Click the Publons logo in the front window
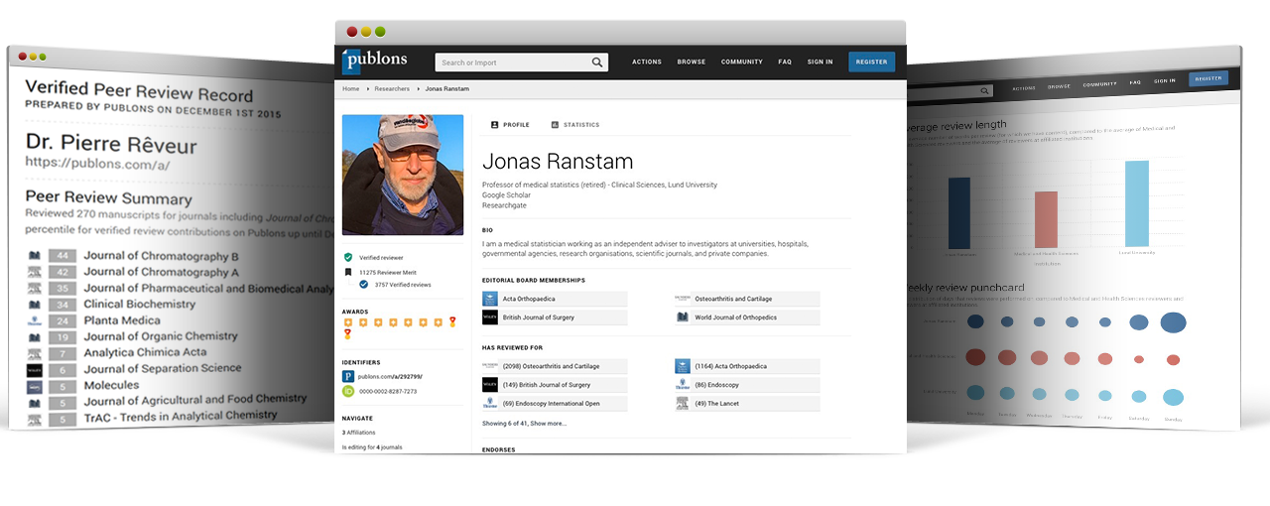Image resolution: width=1270 pixels, height=506 pixels. click(374, 62)
